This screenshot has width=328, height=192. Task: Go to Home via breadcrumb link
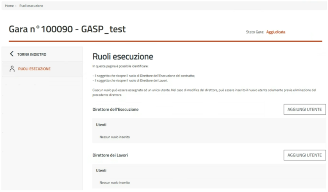[9, 6]
